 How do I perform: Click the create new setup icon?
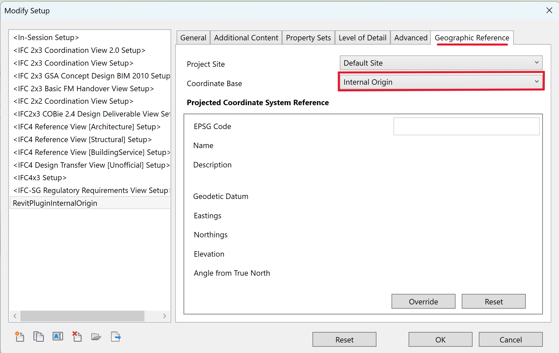coord(20,337)
